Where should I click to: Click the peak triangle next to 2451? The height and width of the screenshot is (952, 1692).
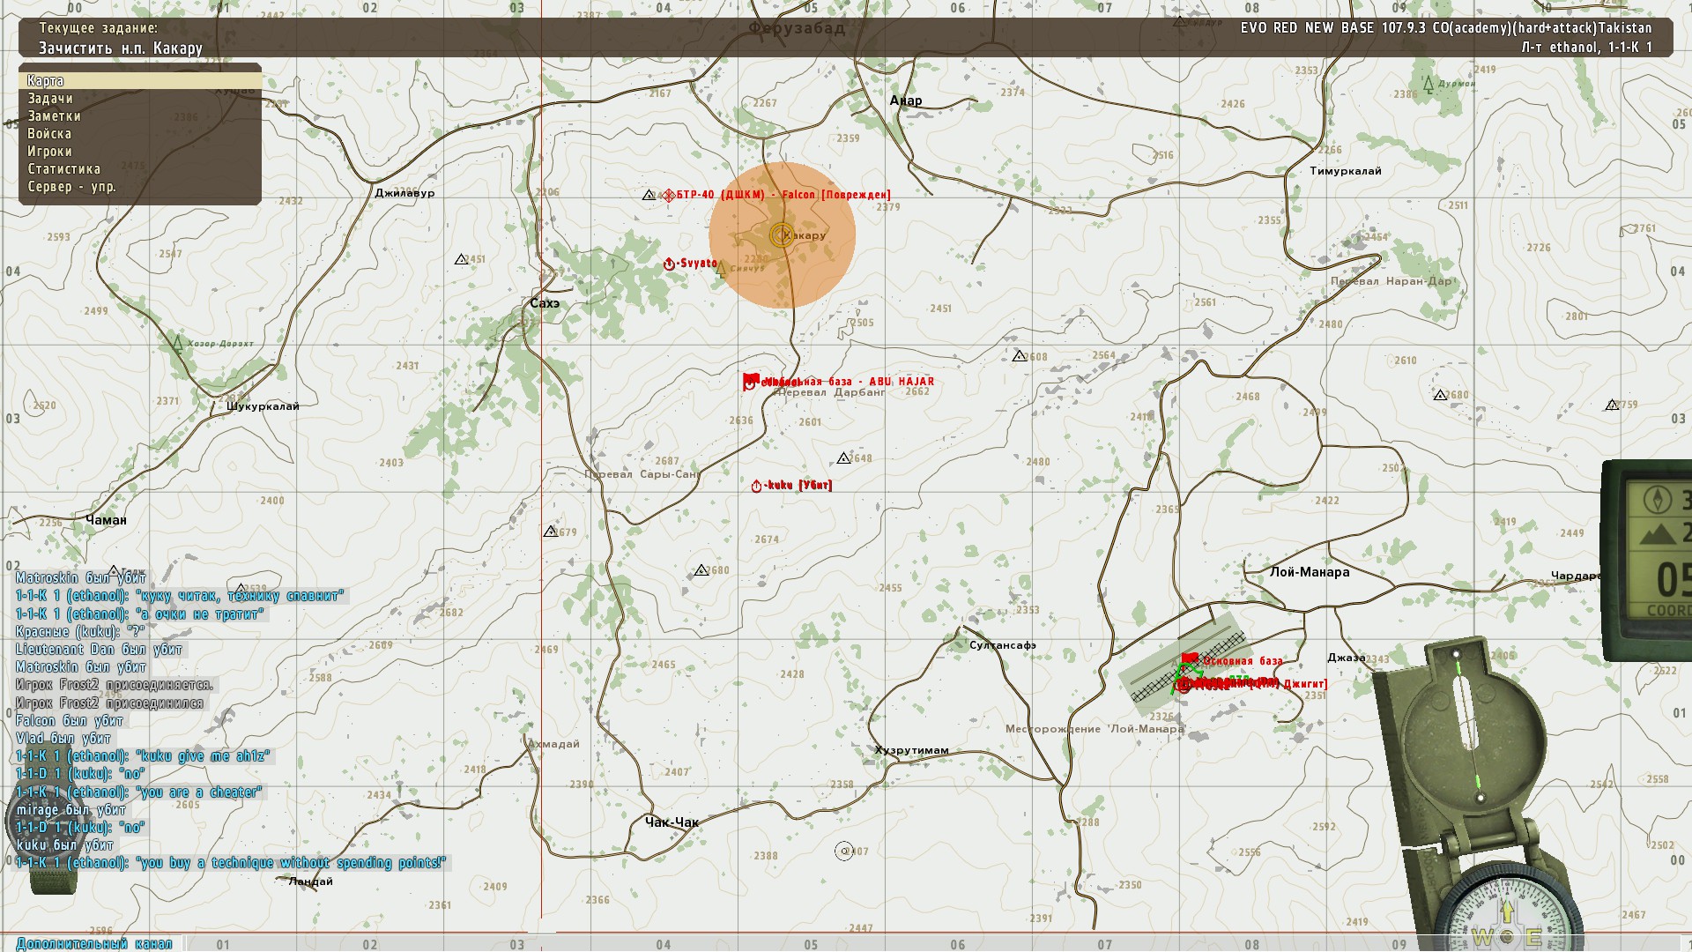point(461,260)
